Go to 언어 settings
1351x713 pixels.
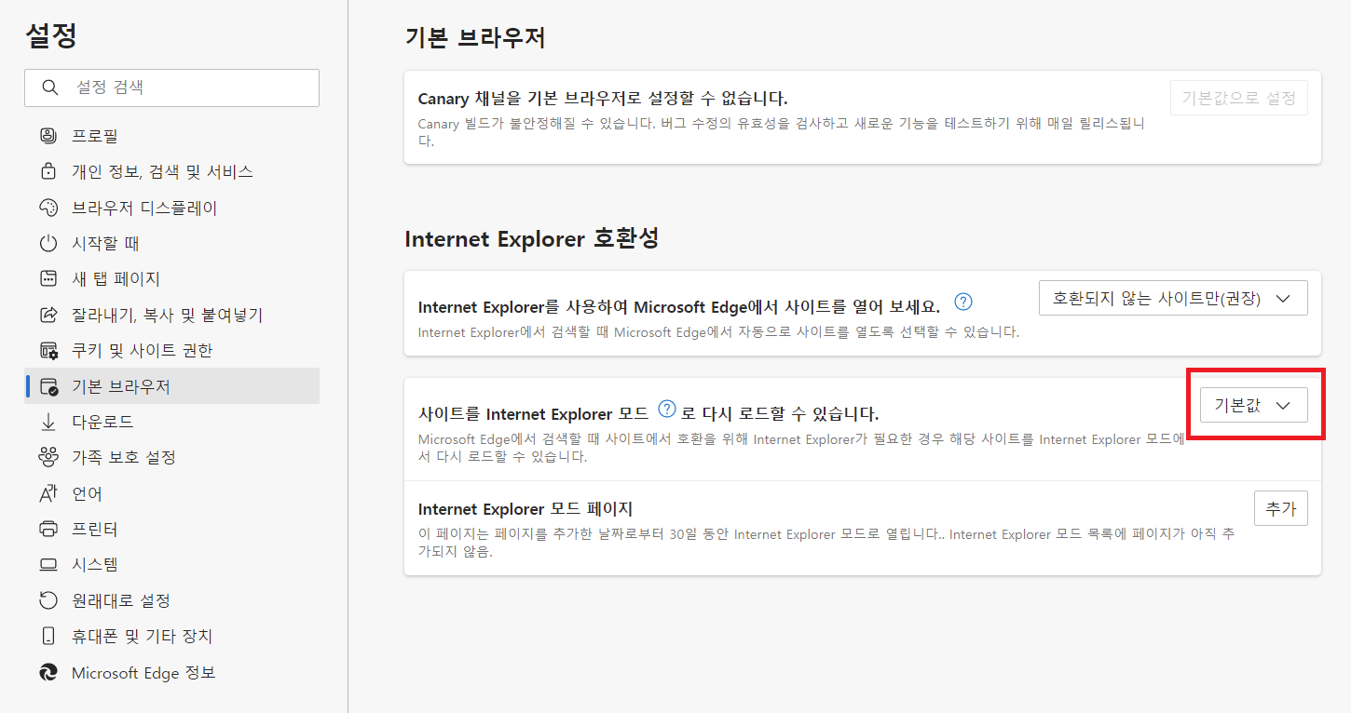click(x=171, y=493)
